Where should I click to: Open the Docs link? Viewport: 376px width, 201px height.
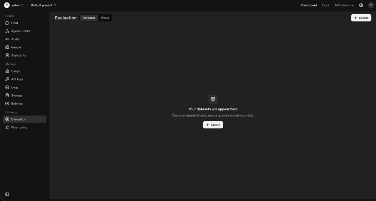click(326, 5)
